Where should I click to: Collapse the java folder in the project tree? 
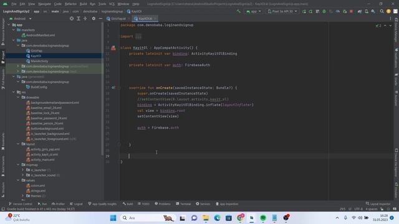pos(14,40)
